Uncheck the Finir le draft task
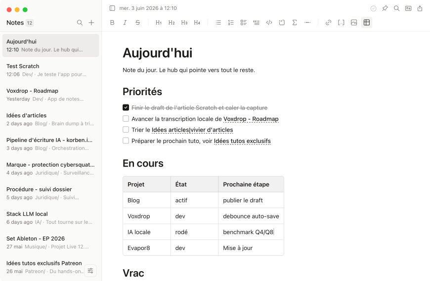Viewport: 430px width, 281px height. (x=126, y=107)
